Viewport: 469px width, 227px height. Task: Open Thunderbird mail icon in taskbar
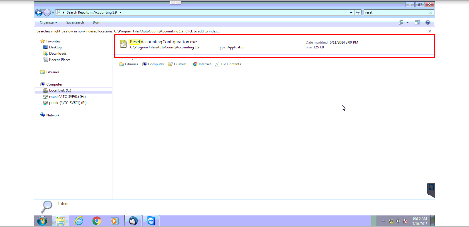pyautogui.click(x=133, y=221)
